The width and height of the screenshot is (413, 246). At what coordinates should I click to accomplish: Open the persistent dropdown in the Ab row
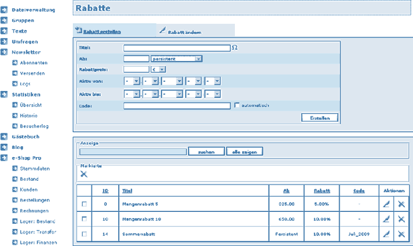177,59
